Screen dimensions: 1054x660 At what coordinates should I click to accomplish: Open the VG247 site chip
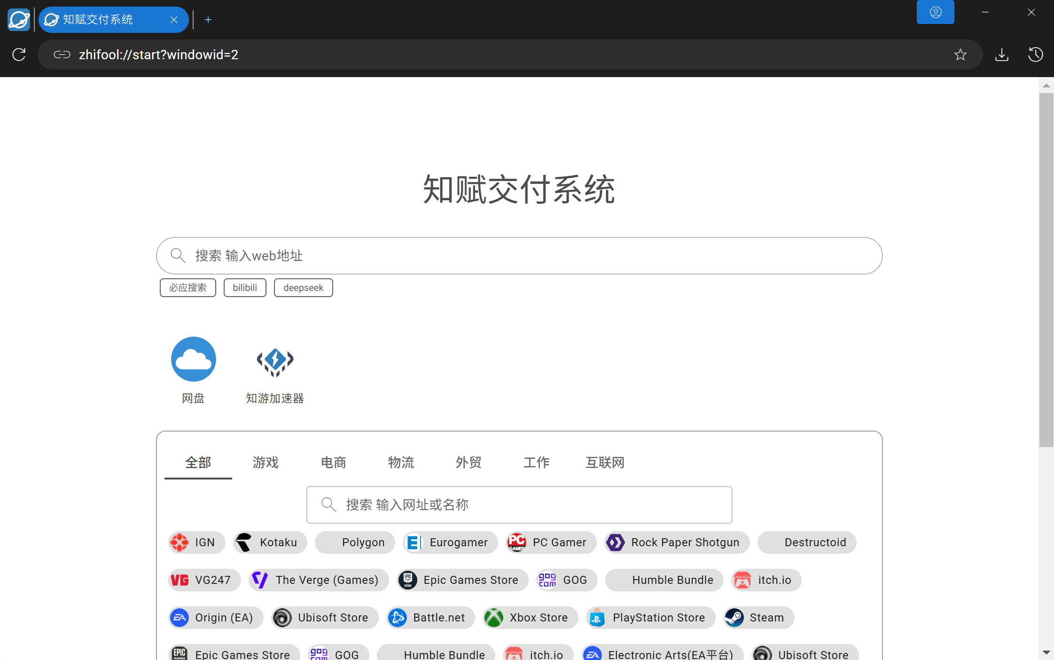(x=204, y=580)
